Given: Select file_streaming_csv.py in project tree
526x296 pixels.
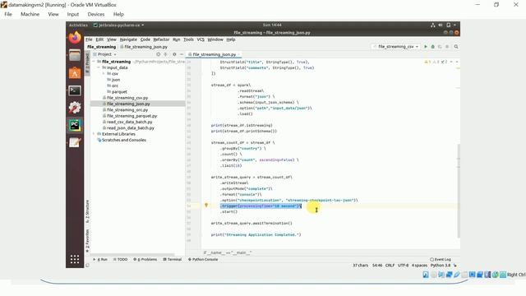Looking at the screenshot, I should click(127, 98).
